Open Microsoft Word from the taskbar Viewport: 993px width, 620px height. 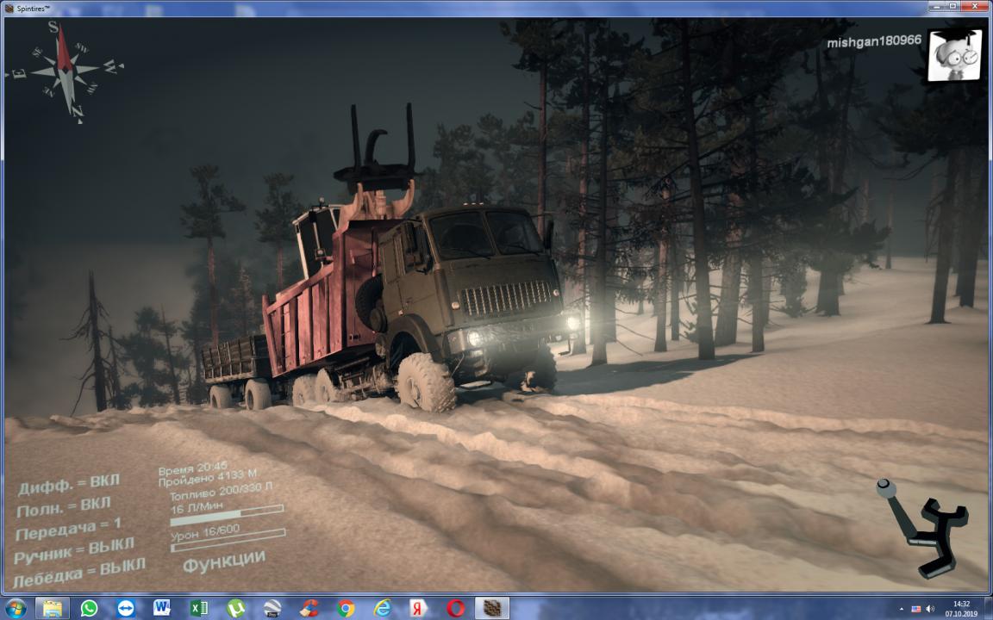point(162,608)
